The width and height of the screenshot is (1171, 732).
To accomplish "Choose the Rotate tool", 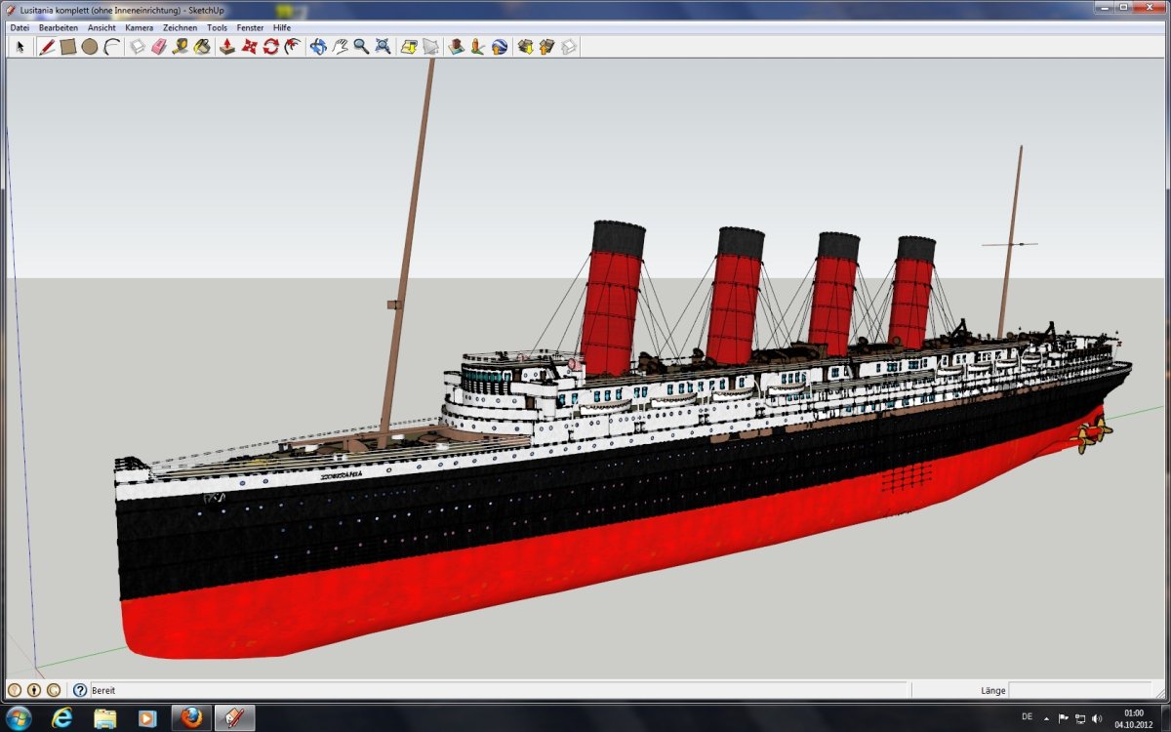I will pos(270,47).
